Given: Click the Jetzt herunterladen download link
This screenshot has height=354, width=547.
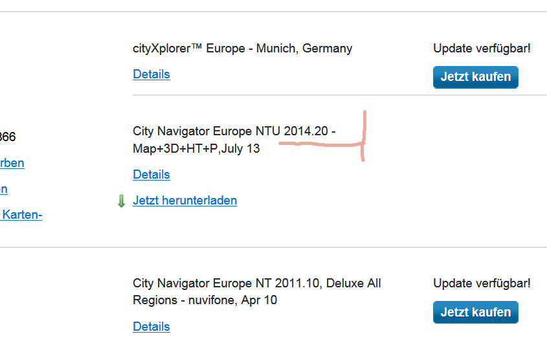Looking at the screenshot, I should coord(185,201).
